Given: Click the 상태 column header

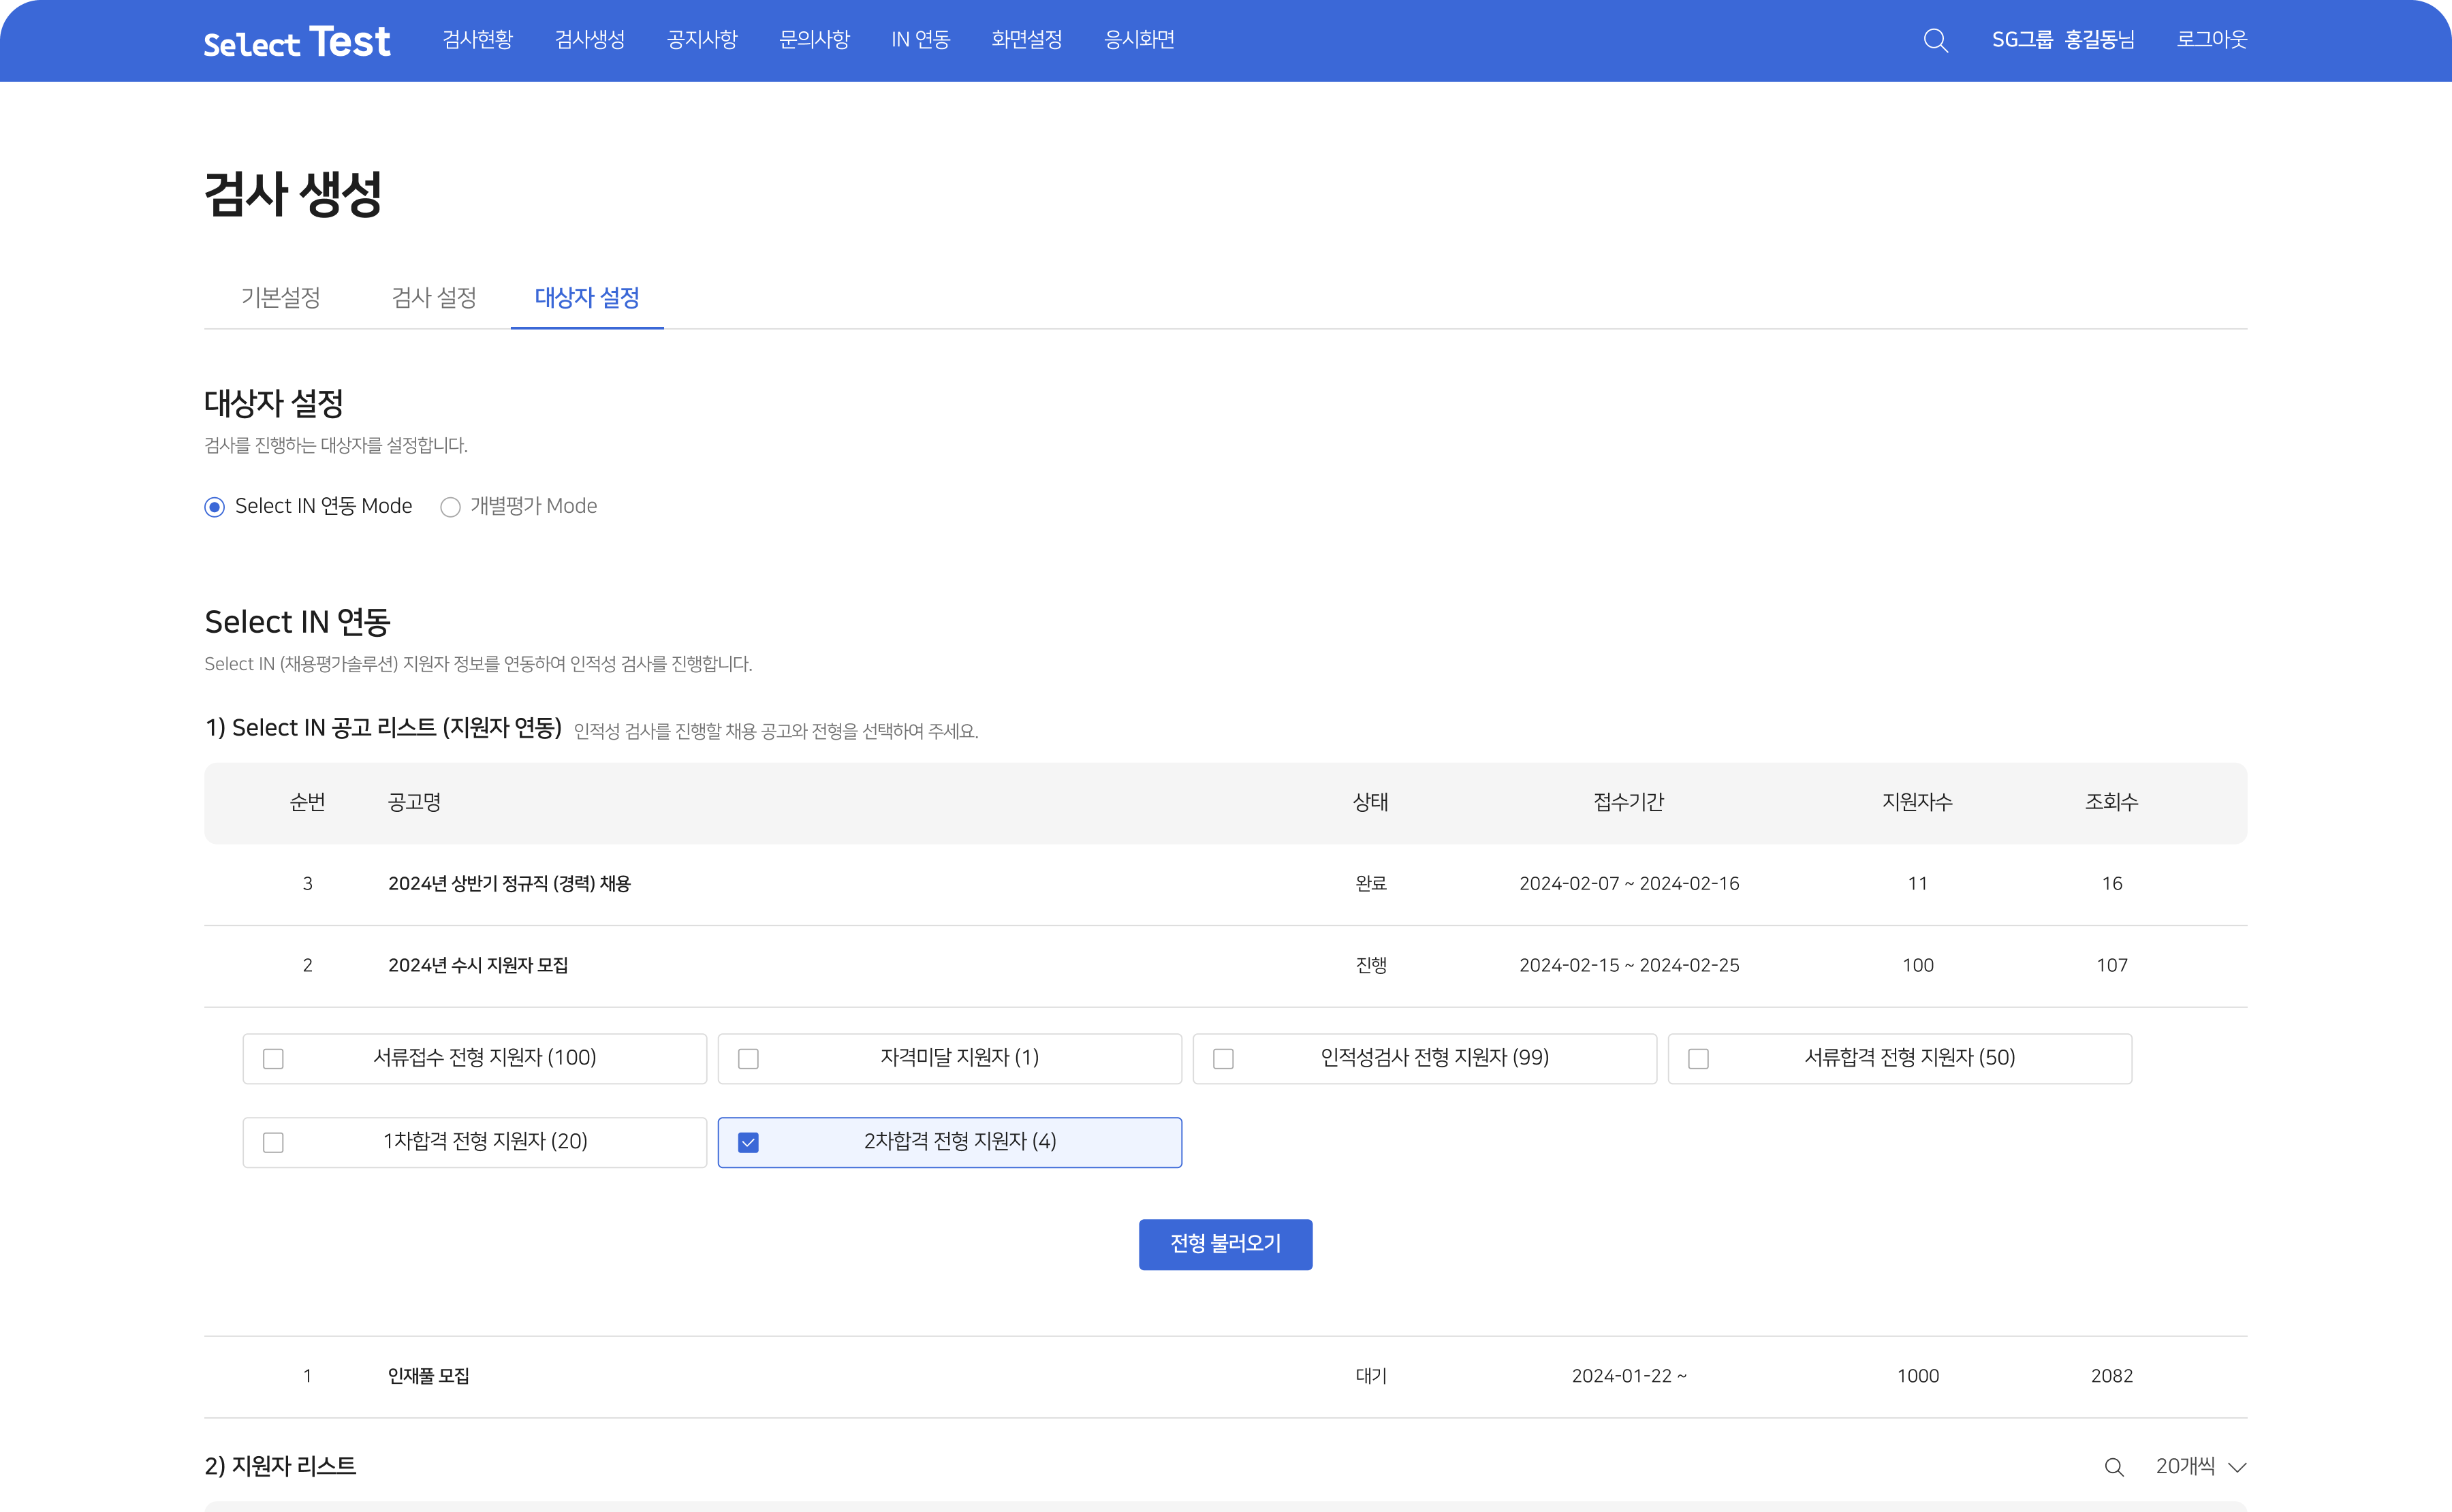Looking at the screenshot, I should (1370, 803).
